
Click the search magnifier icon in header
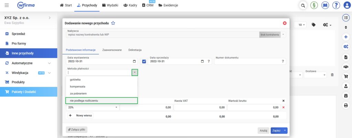click(x=303, y=5)
